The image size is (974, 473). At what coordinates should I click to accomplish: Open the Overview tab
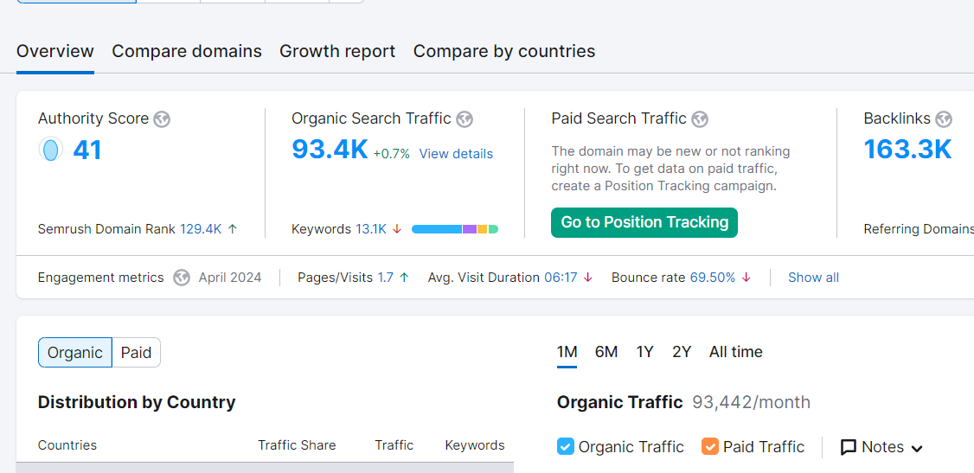55,51
